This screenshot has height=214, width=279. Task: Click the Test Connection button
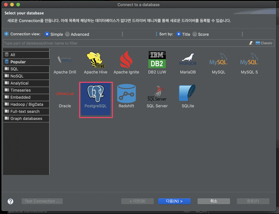point(42,201)
